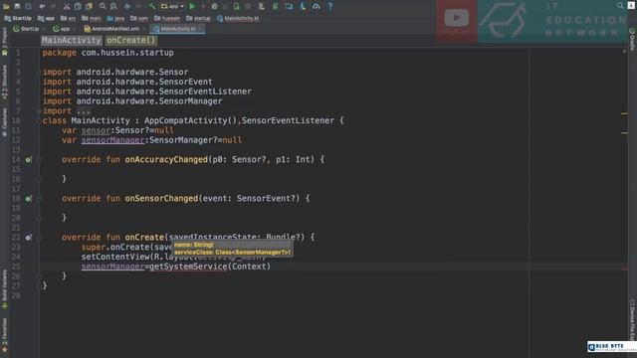637x358 pixels.
Task: Click override gutter icon beside onCreate
Action: tap(28, 238)
